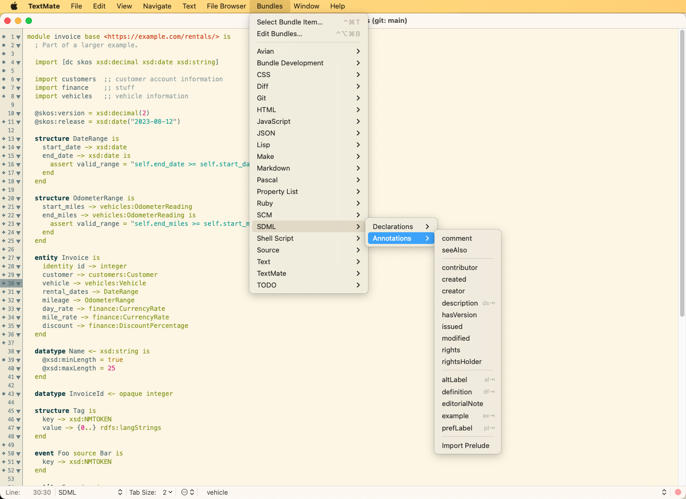This screenshot has height=499, width=686.
Task: Collapse the fold arrow on line 38
Action: [x=18, y=352]
